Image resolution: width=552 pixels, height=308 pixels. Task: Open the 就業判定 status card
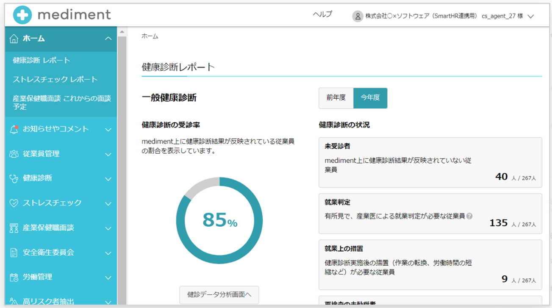430,214
